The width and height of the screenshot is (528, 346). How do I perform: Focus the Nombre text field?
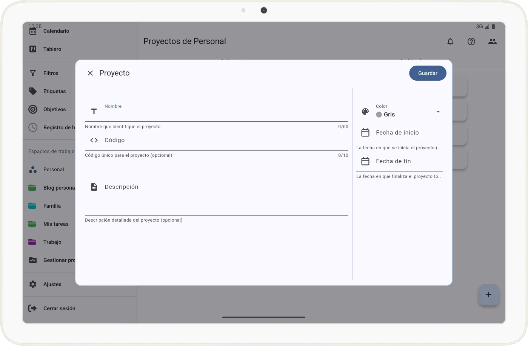[x=223, y=114]
